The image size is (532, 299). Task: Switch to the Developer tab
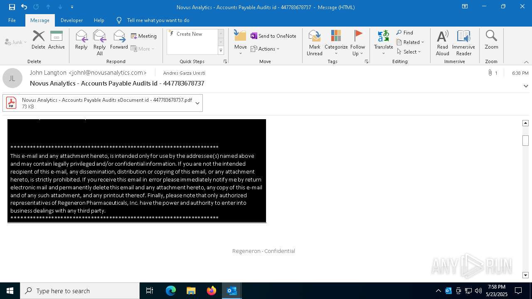click(71, 20)
